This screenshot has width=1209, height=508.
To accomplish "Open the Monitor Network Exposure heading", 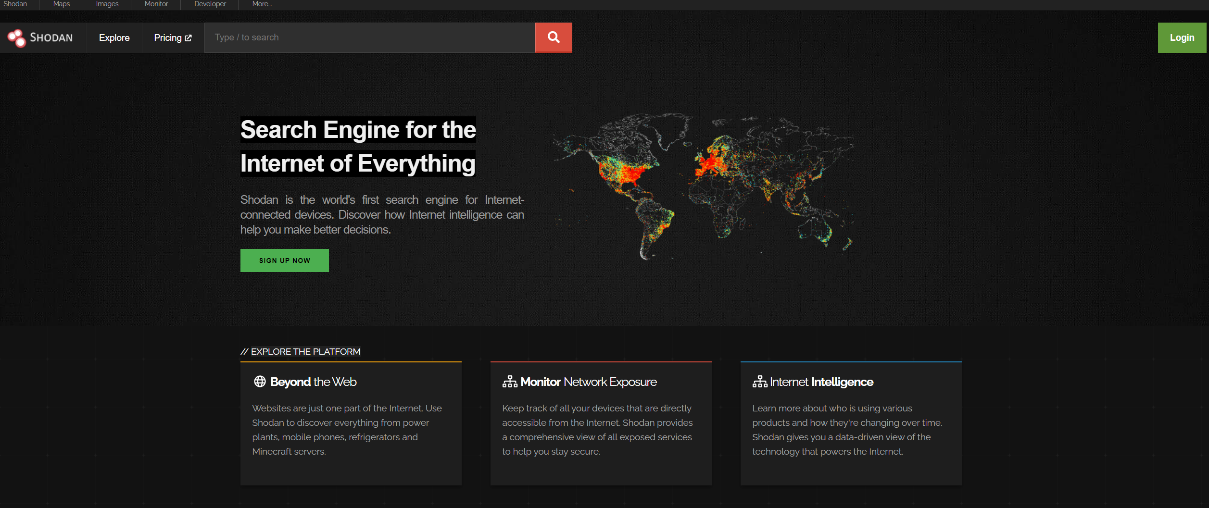I will [589, 382].
